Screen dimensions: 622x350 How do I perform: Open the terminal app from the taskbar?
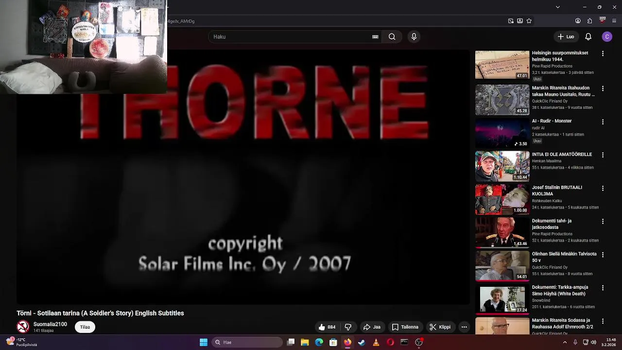[404, 342]
